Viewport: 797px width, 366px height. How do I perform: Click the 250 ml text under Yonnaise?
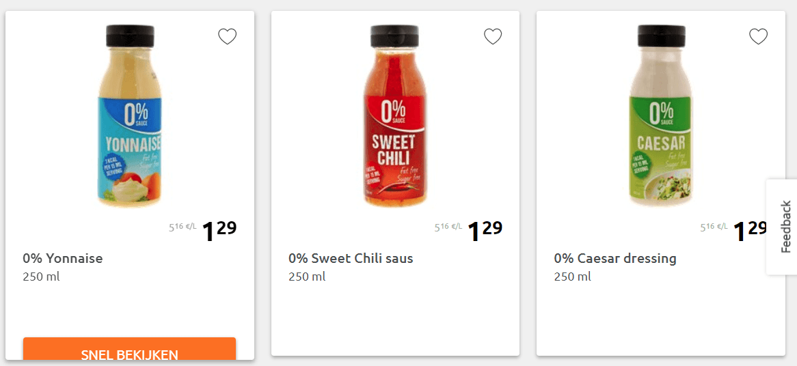41,277
